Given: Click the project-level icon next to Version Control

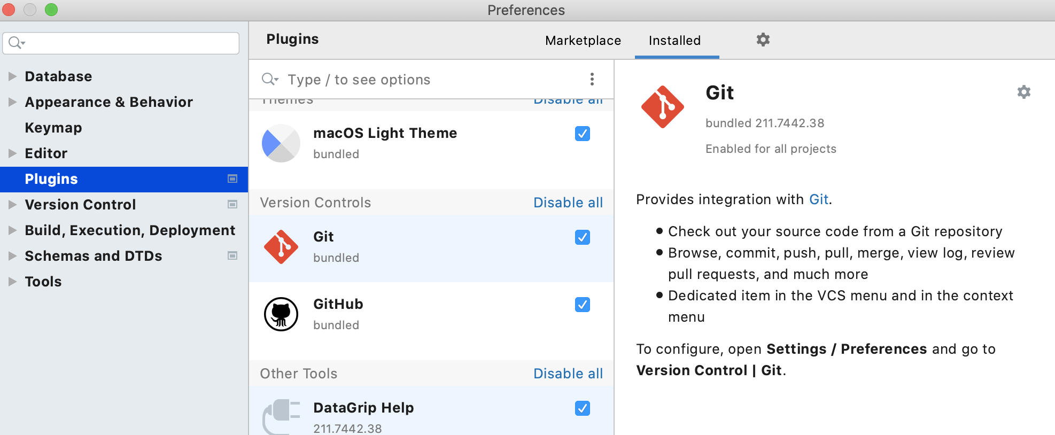Looking at the screenshot, I should coord(232,204).
